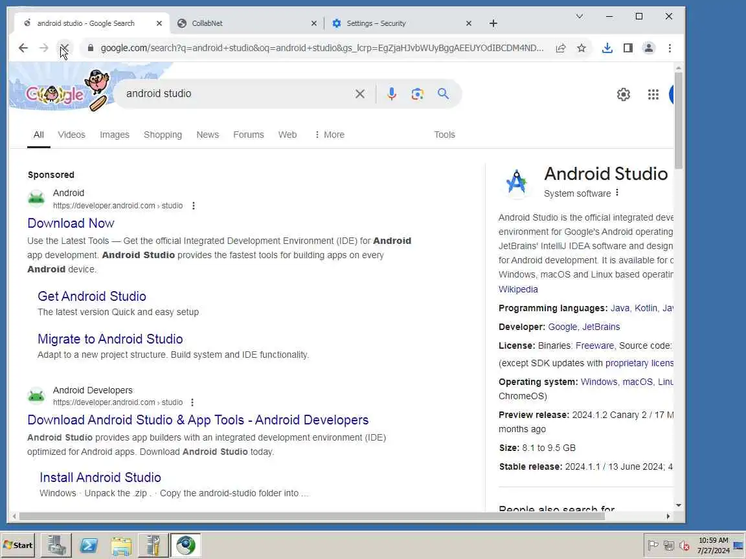This screenshot has width=746, height=559.
Task: Open Windows Explorer folder from taskbar
Action: (x=121, y=545)
